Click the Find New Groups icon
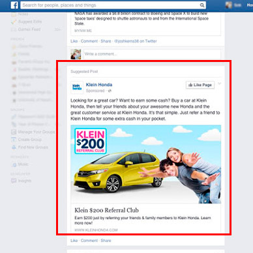Screen dimensions: 253x253 point(14,147)
